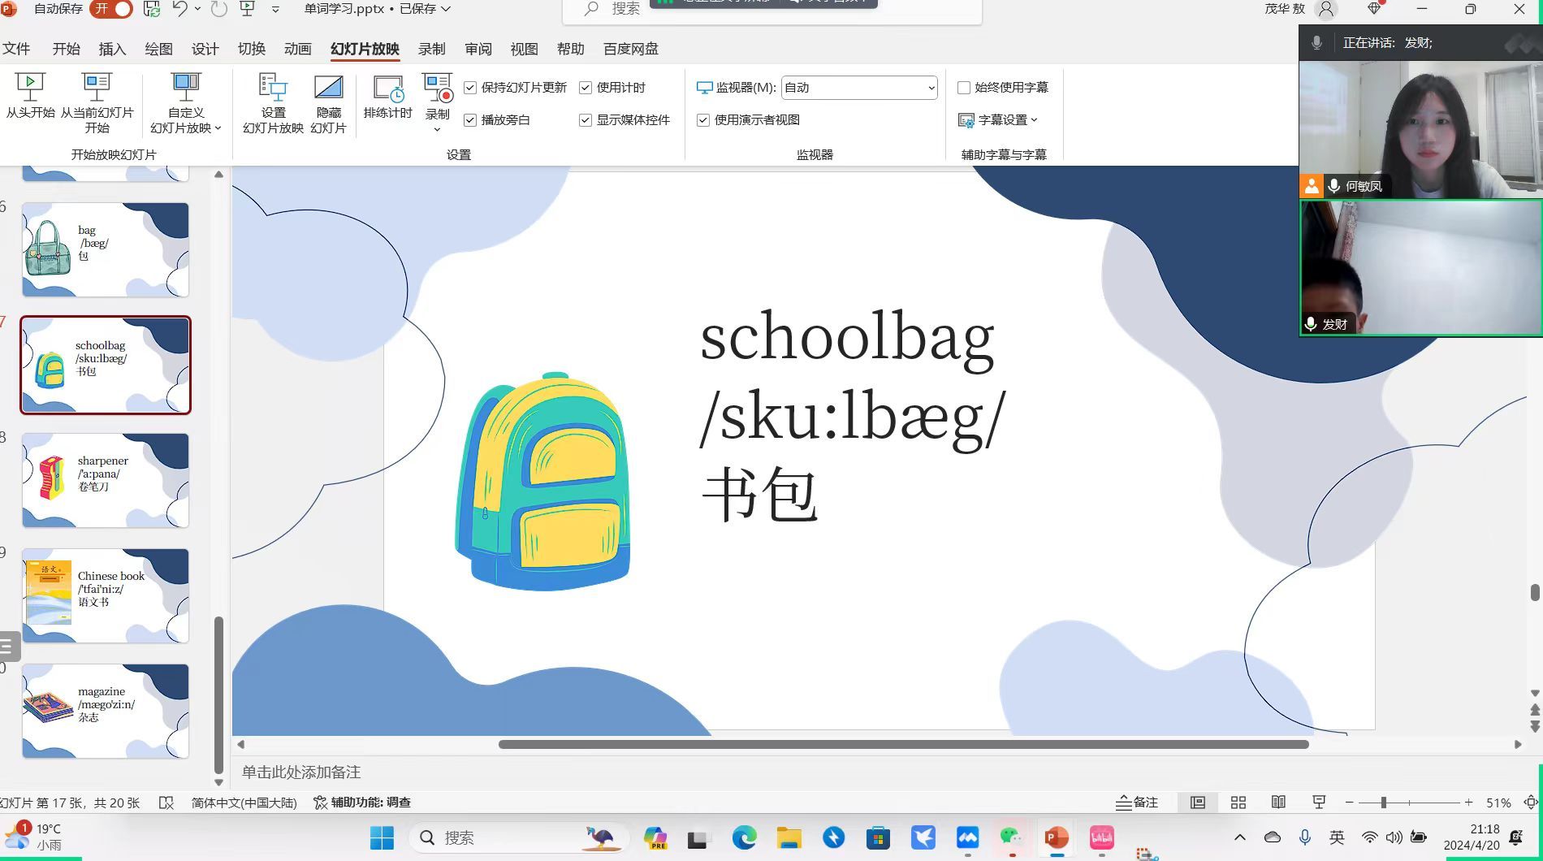Click 备注 notes button in status bar
This screenshot has height=861, width=1543.
(1137, 803)
